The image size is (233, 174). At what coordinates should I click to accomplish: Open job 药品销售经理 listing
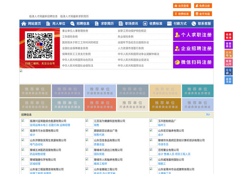tap(38, 154)
